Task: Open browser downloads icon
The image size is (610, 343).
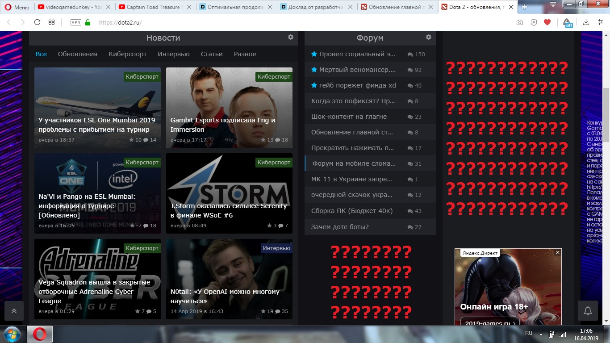Action: pyautogui.click(x=586, y=22)
